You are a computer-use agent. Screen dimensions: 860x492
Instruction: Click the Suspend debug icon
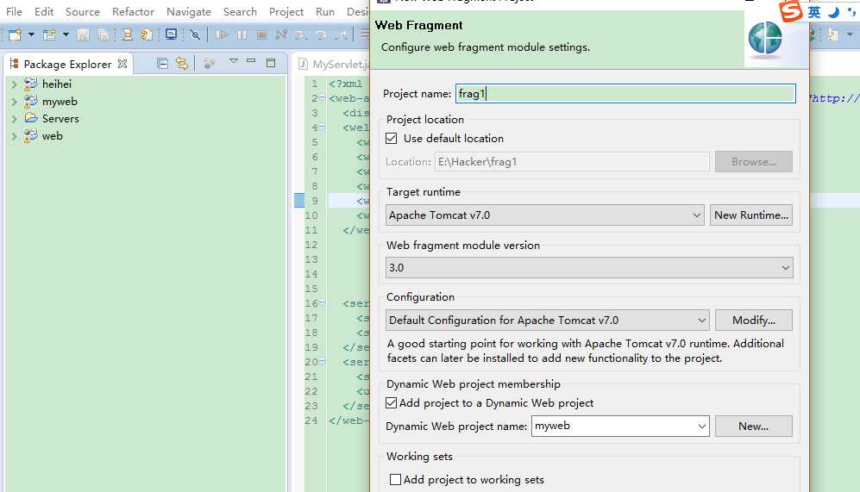click(242, 34)
